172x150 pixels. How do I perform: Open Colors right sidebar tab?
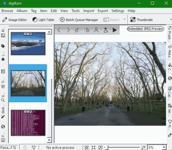pyautogui.click(x=170, y=68)
